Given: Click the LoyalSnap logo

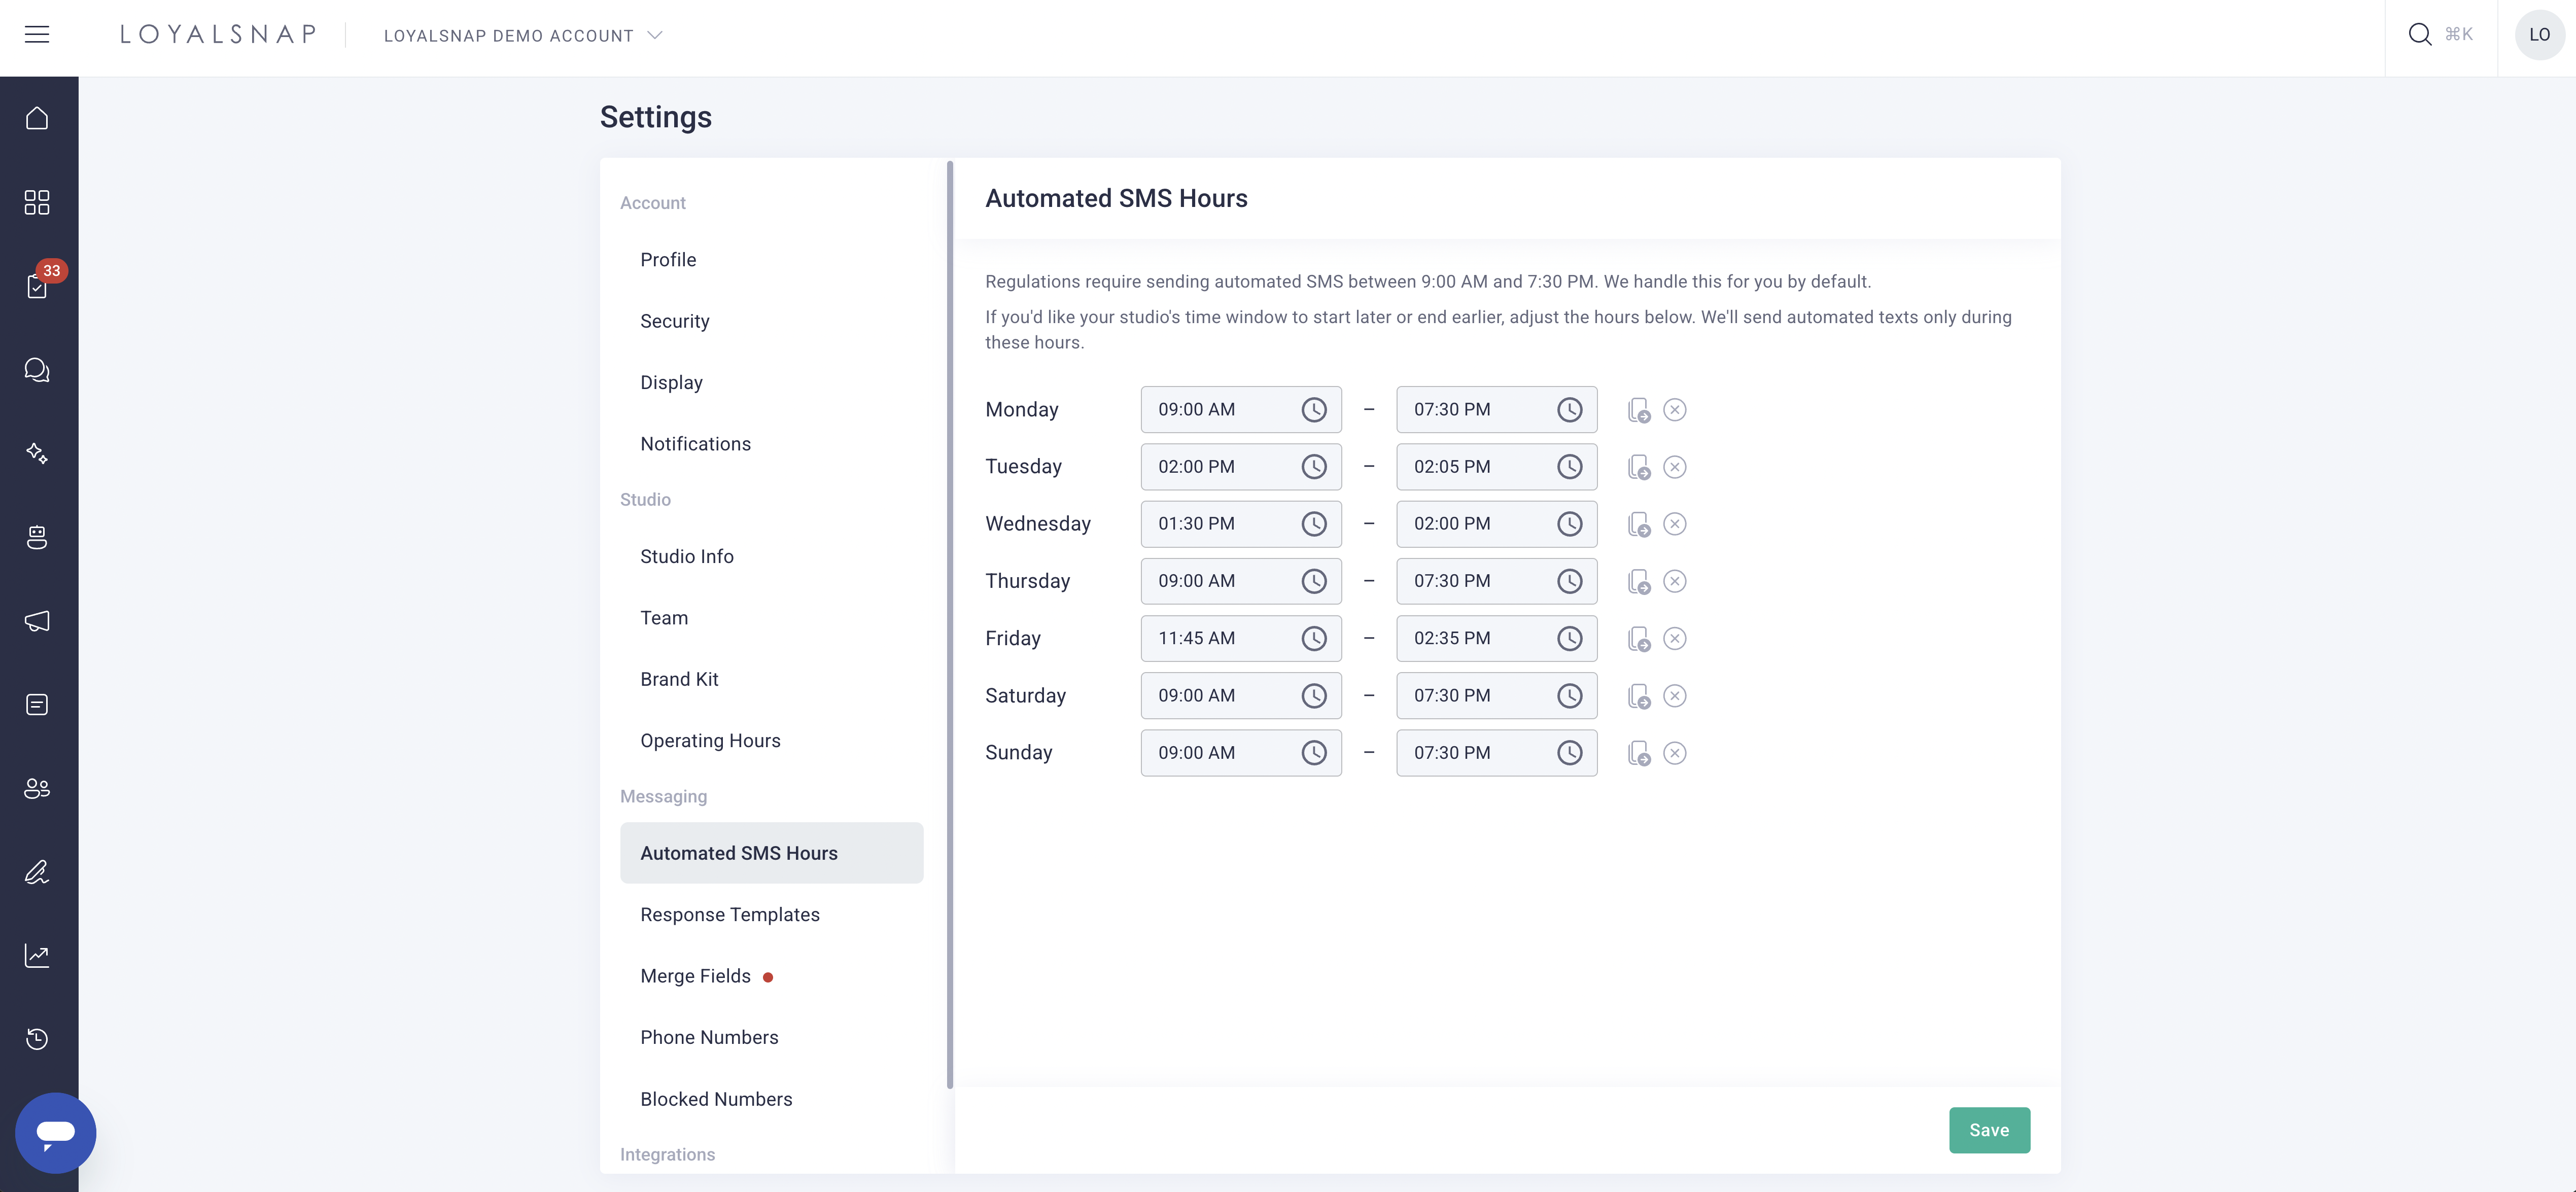Looking at the screenshot, I should tap(218, 35).
